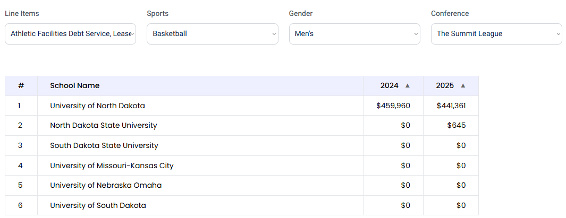Click the 2024 column header label
Image resolution: width=566 pixels, height=218 pixels.
pyautogui.click(x=389, y=85)
